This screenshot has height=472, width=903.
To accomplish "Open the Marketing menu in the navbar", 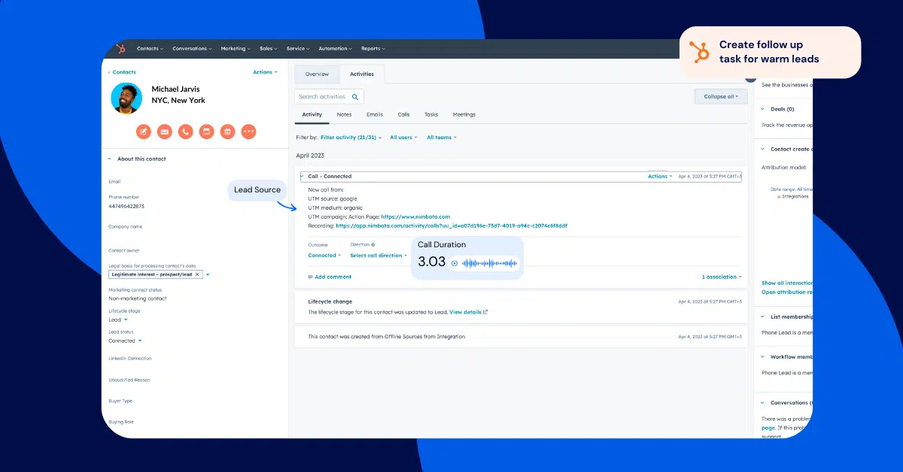I will [x=236, y=49].
